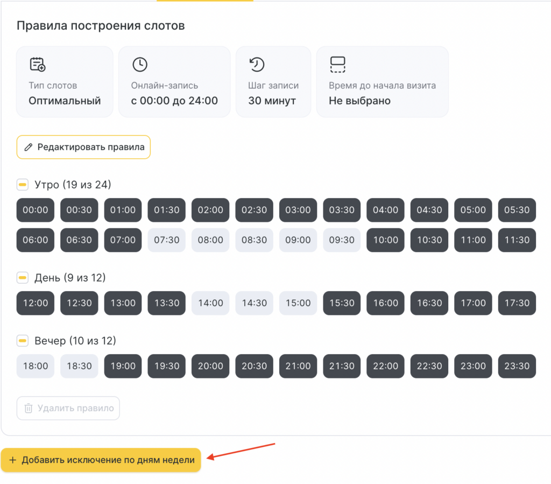Click the dashed-block icon above Время до начала визита
Screen dimensions: 551x484
pyautogui.click(x=337, y=65)
